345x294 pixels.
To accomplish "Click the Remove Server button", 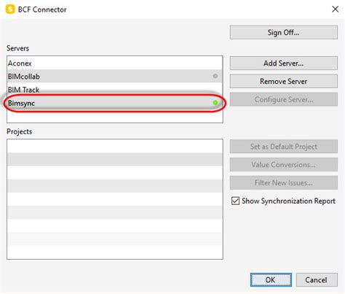I will tap(284, 81).
